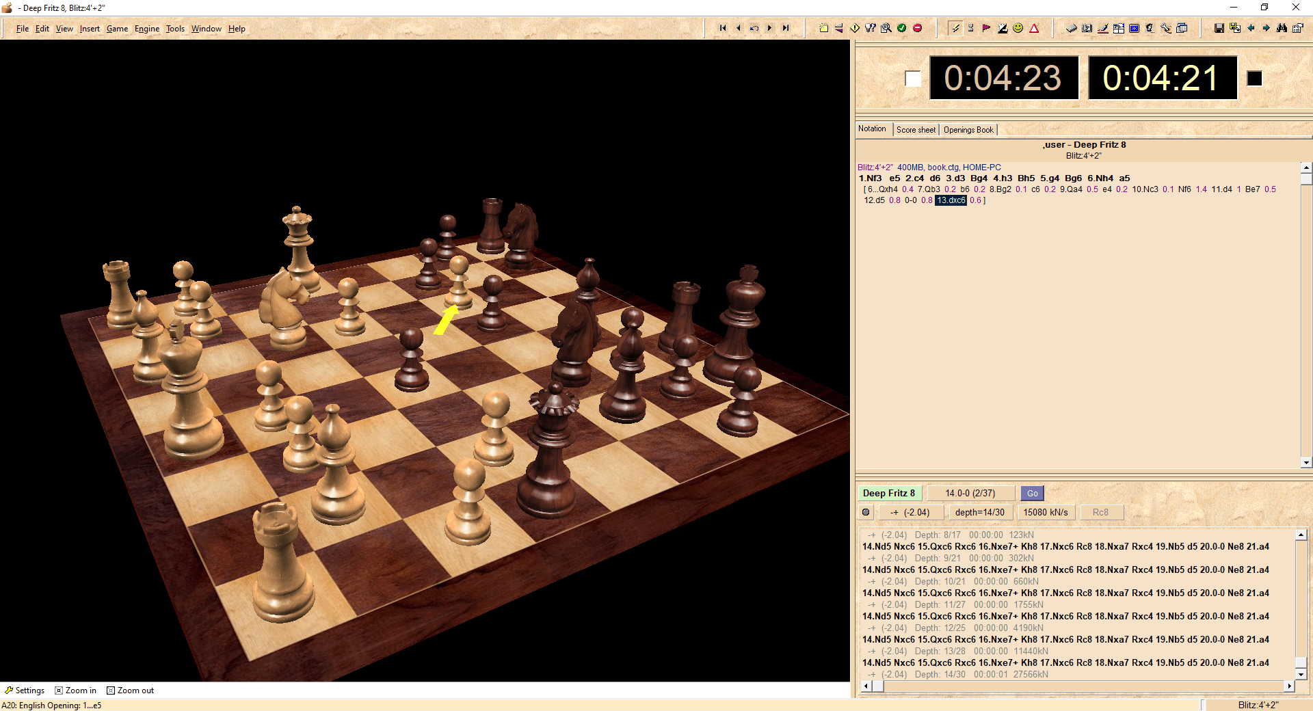
Task: Click the round lock button in engine panel
Action: point(866,512)
